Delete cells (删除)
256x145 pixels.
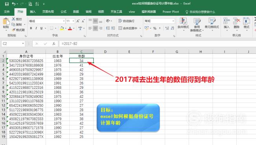[236, 24]
